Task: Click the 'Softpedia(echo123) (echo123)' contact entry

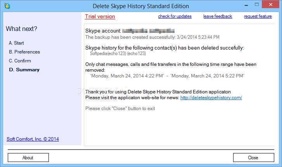Action: [x=118, y=53]
